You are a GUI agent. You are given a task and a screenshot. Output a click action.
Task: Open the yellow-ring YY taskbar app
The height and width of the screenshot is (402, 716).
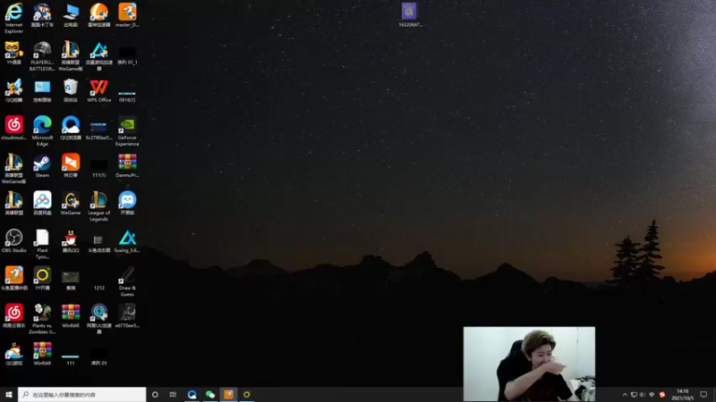(x=247, y=394)
